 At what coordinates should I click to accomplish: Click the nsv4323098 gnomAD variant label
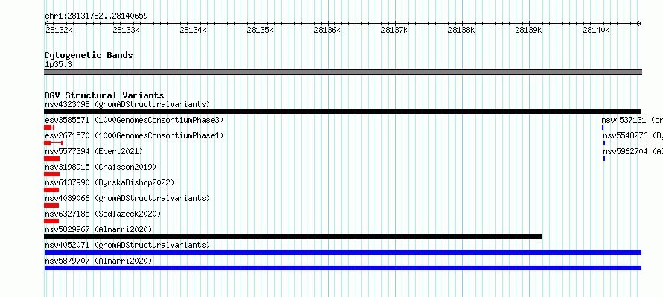pos(127,104)
